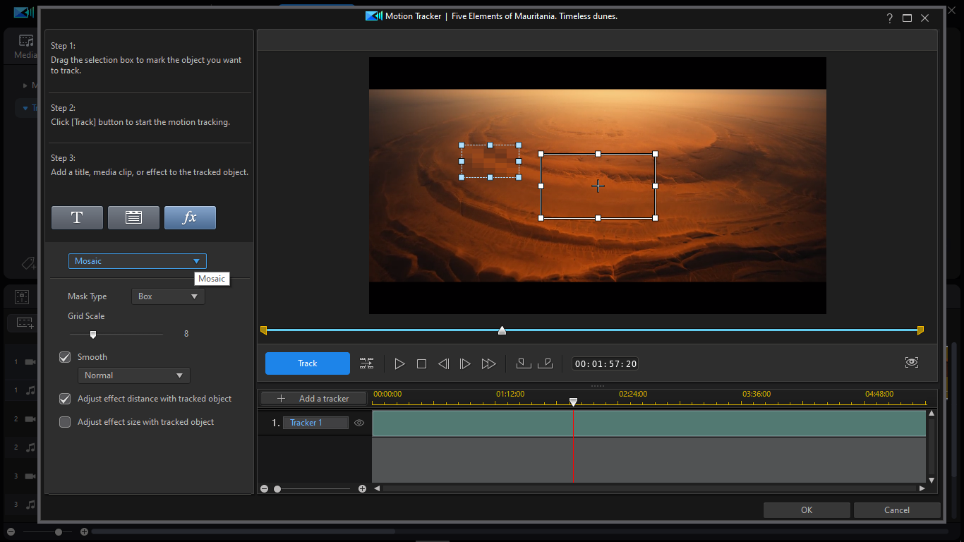Image resolution: width=964 pixels, height=542 pixels.
Task: Select the fx effect button
Action: 190,218
